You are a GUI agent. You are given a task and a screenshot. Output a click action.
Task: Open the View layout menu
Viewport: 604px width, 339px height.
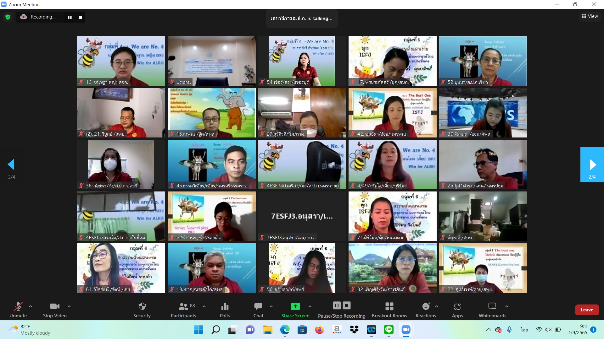(590, 16)
